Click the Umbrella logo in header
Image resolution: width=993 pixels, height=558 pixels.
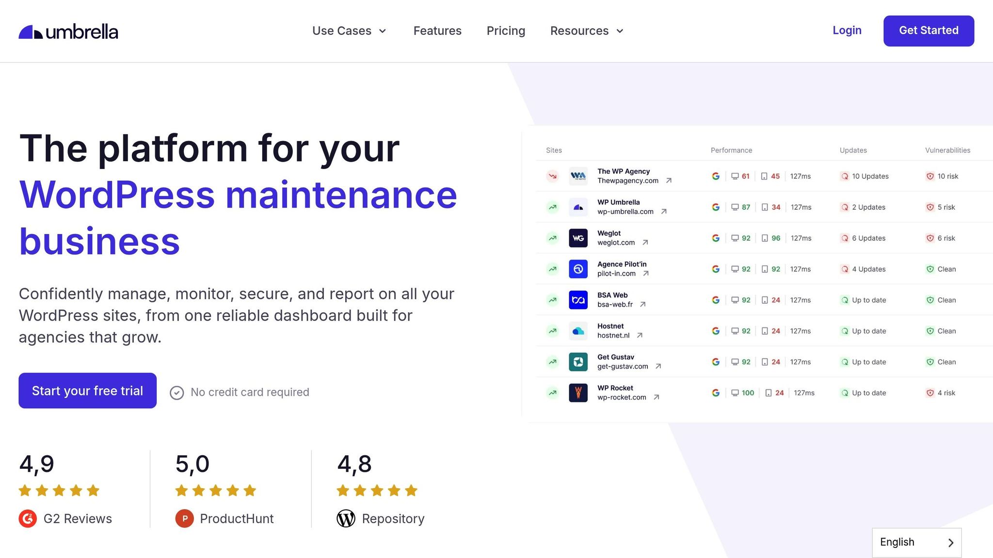click(x=68, y=31)
